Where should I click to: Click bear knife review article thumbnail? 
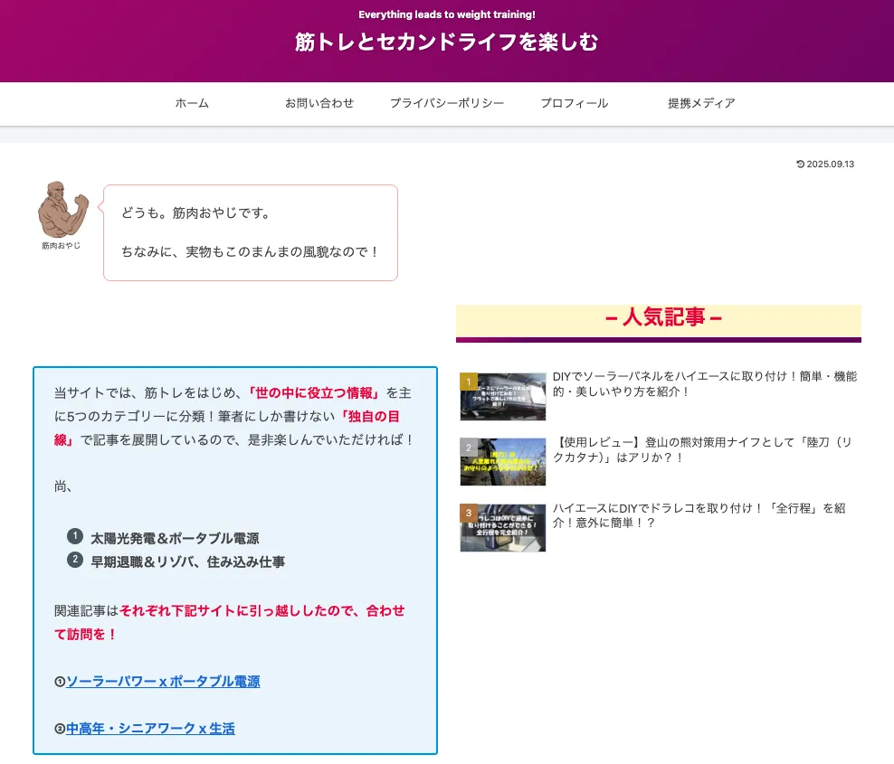(509, 462)
